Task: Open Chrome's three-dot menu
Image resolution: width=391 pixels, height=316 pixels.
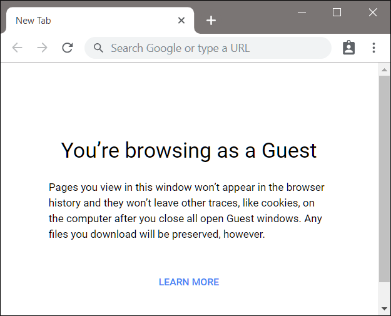Action: point(373,48)
